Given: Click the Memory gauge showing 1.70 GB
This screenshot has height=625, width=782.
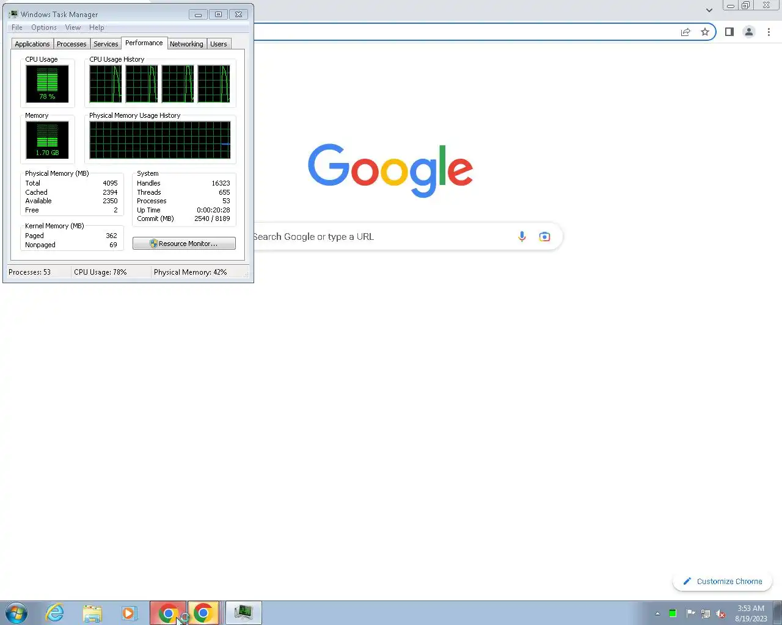Looking at the screenshot, I should (x=47, y=140).
